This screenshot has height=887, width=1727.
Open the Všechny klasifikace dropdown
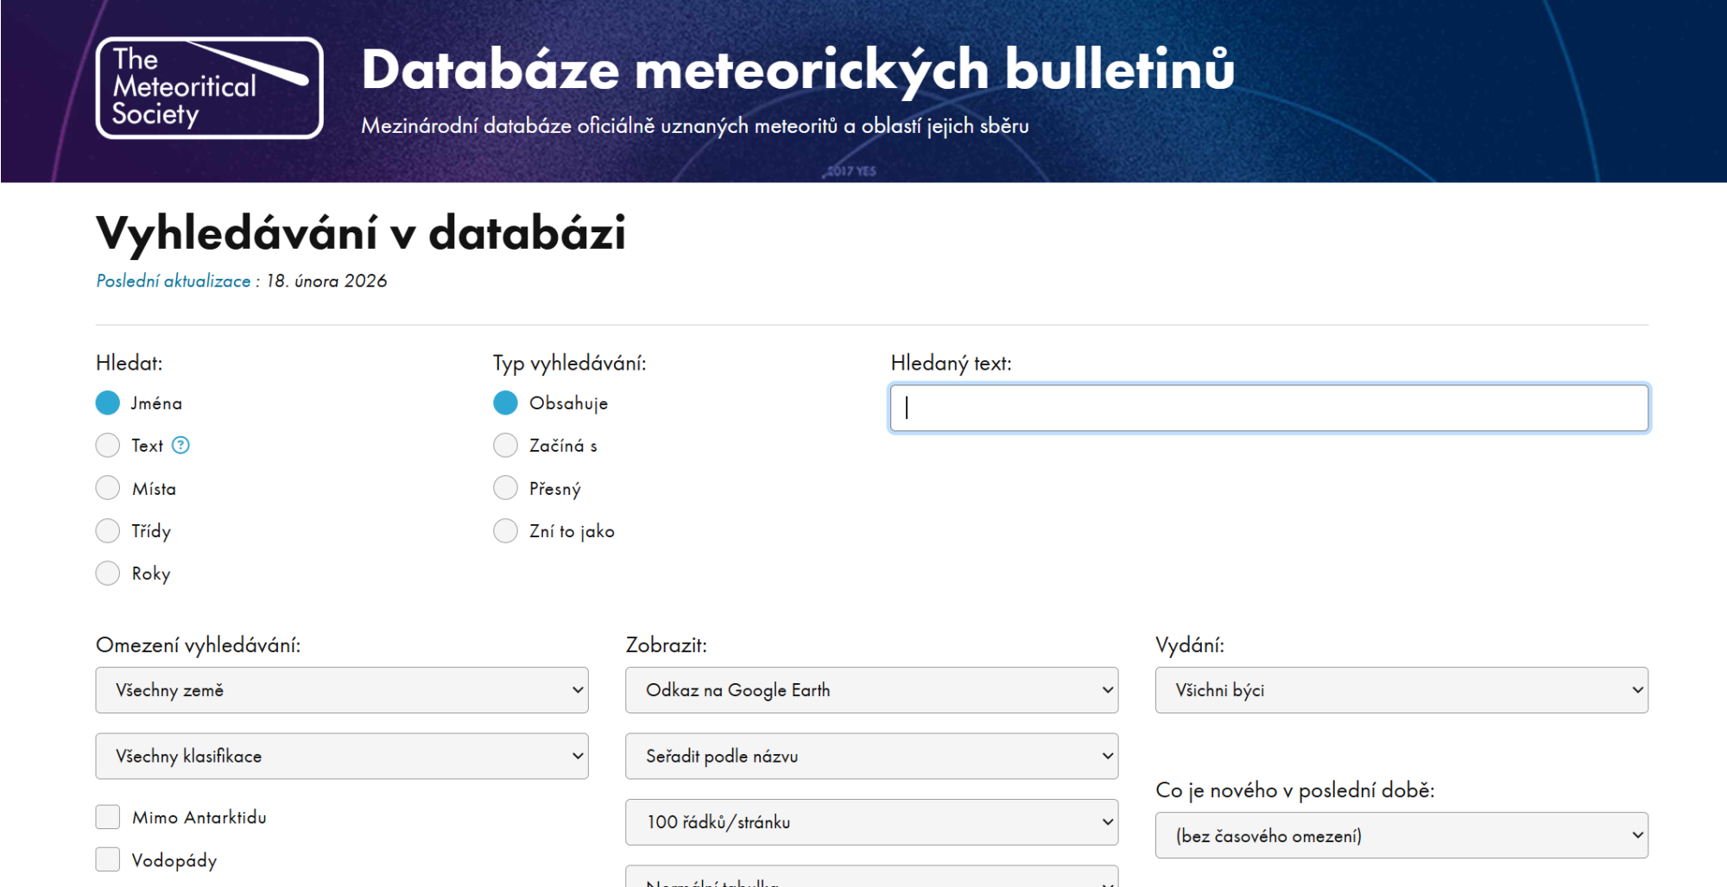coord(342,756)
